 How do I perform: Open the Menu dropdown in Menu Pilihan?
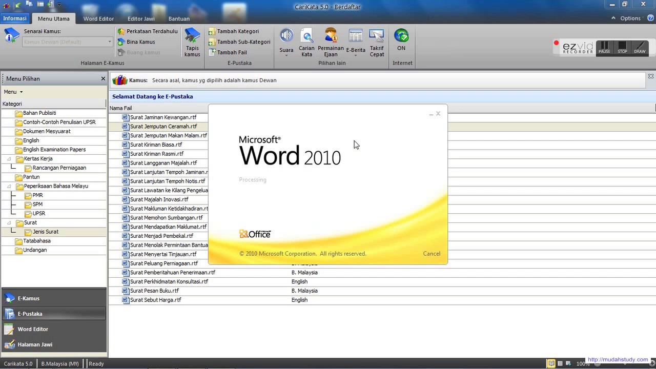[13, 92]
